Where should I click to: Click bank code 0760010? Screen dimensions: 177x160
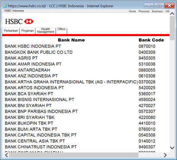(x=147, y=129)
